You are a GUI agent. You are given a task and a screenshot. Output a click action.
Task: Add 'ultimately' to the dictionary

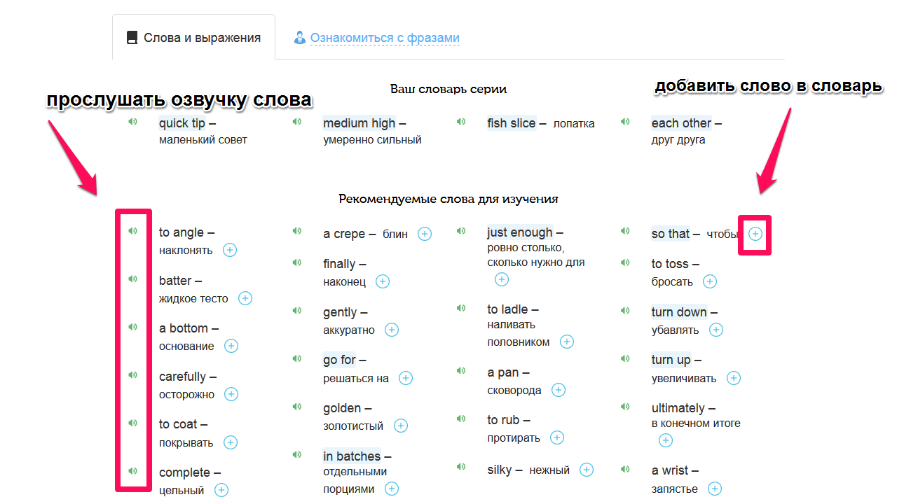coord(666,440)
